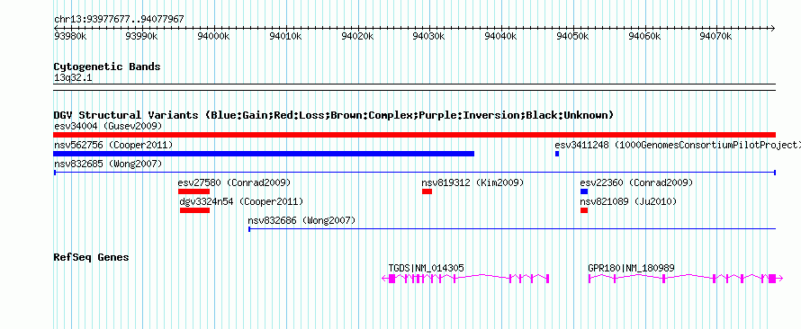Screen dimensions: 801x329
Task: Click the 94010k ruler tick label
Action: click(x=285, y=37)
